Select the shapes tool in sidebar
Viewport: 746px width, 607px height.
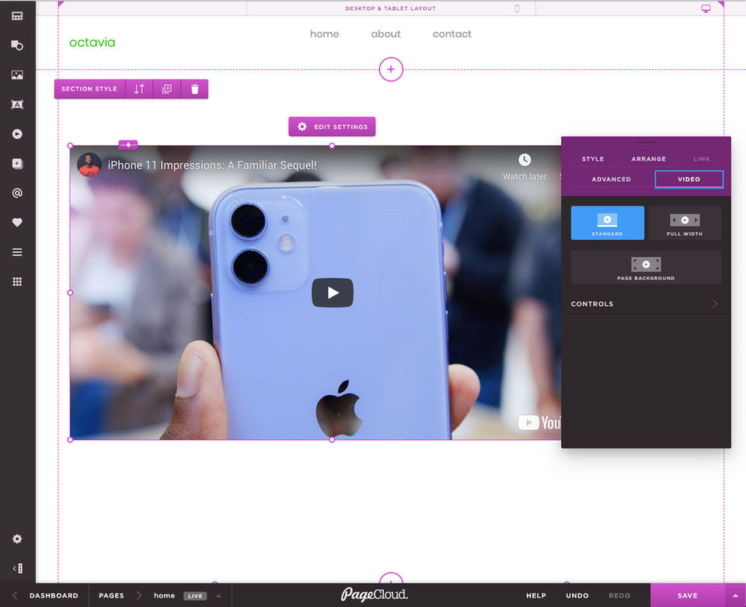click(x=17, y=45)
